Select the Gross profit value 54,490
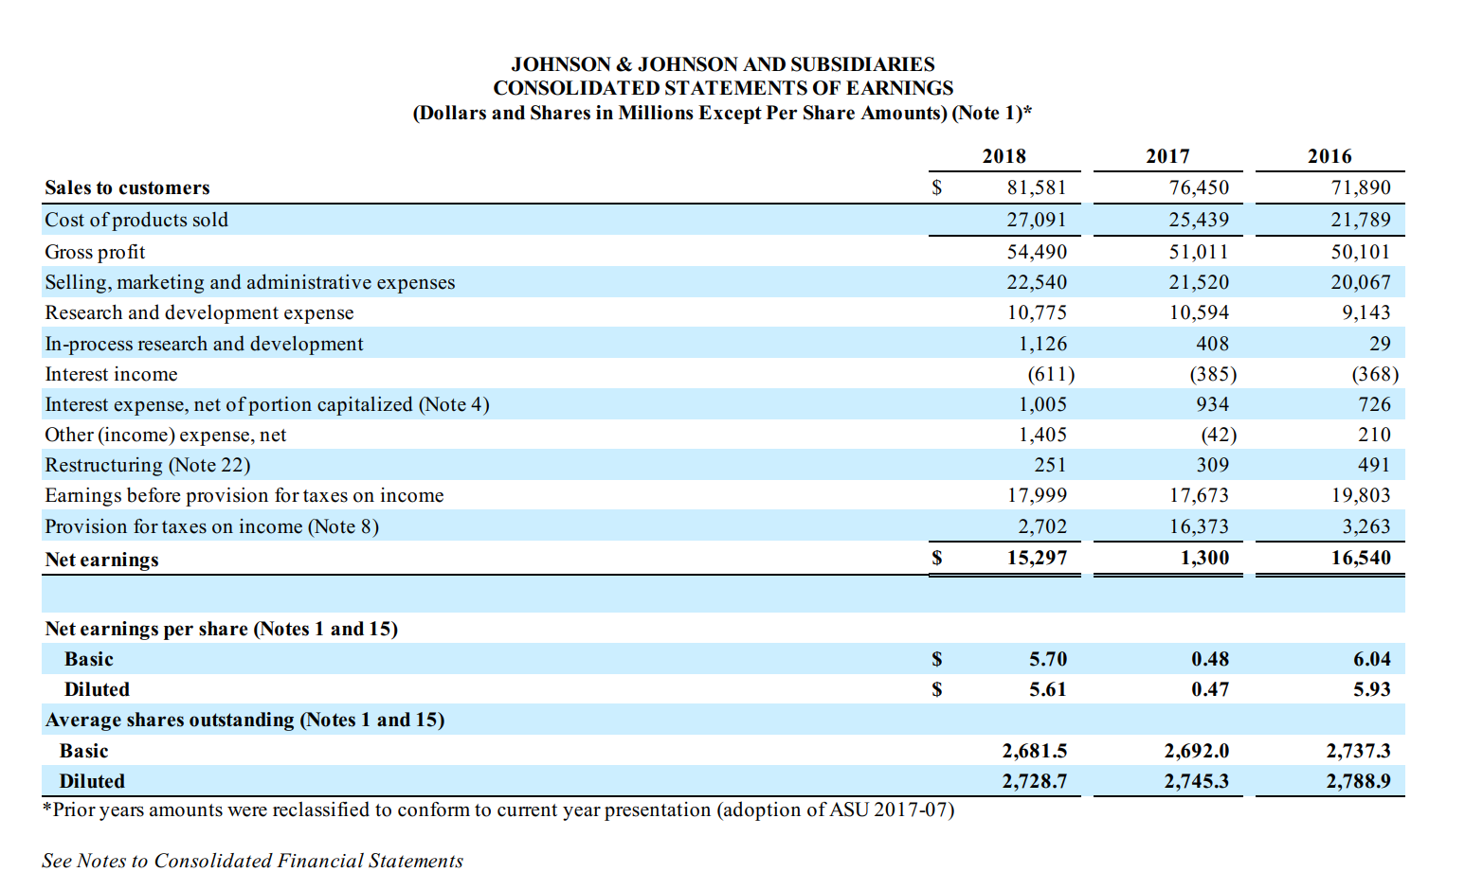The height and width of the screenshot is (872, 1465). pyautogui.click(x=1037, y=252)
